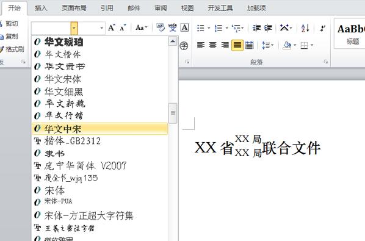Screen dimensions: 365x241
Task: Select highlighted font 华文中宋
Action: (99, 129)
